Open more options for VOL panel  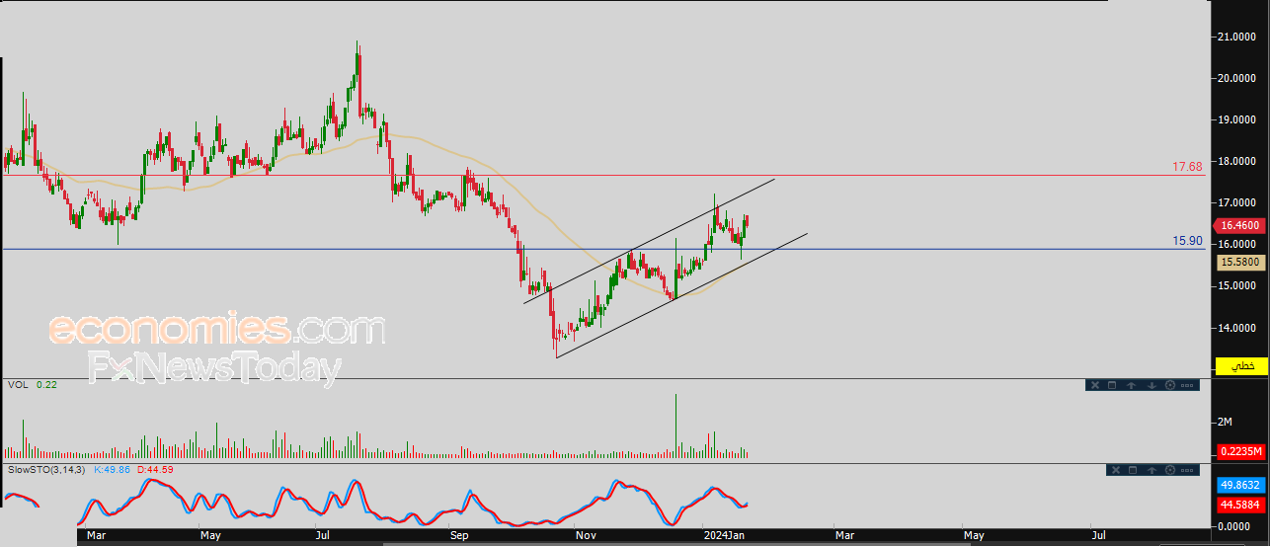[x=1187, y=385]
